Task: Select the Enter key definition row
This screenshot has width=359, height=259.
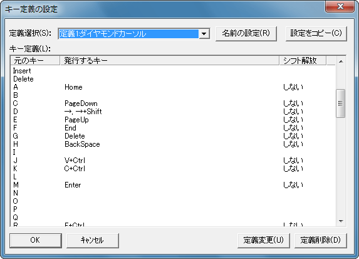Action: click(x=173, y=185)
